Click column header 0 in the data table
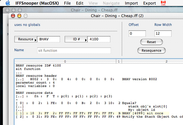The image size is (183, 125). (x=65, y=61)
